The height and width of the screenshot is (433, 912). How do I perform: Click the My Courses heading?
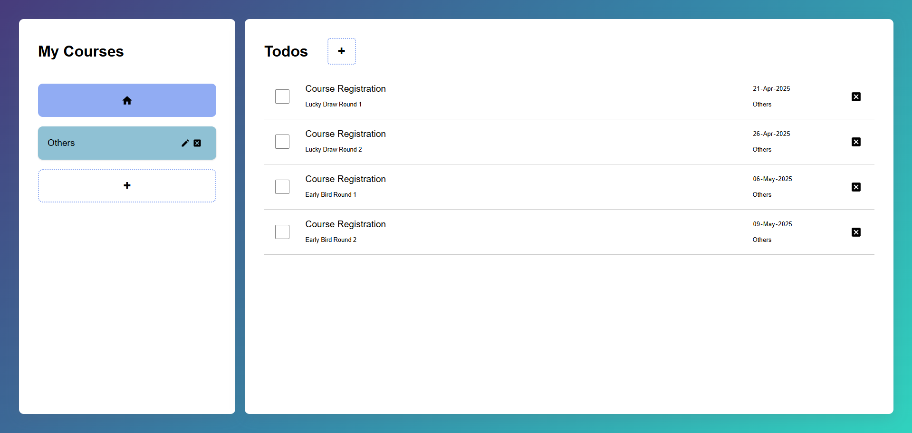click(x=81, y=51)
